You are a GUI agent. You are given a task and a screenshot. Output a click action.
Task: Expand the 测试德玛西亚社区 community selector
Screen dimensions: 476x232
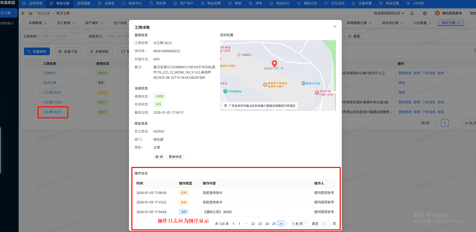click(389, 13)
